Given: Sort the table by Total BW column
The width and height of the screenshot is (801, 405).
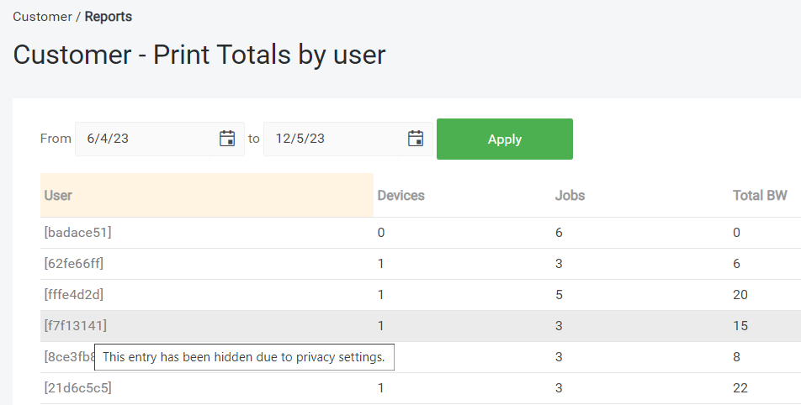Looking at the screenshot, I should 760,196.
